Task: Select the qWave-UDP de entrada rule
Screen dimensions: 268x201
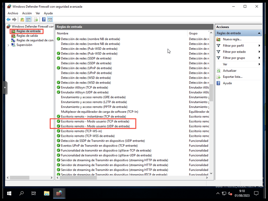Action: click(x=106, y=155)
